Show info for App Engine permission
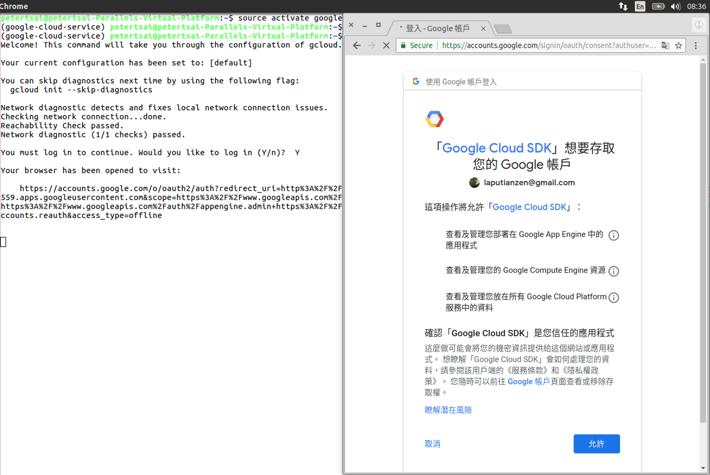Image resolution: width=710 pixels, height=475 pixels. 613,235
